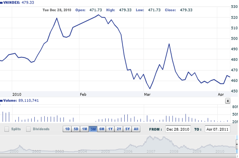
Task: Click the date Tue Dec 28, 2010
Action: tap(57, 10)
